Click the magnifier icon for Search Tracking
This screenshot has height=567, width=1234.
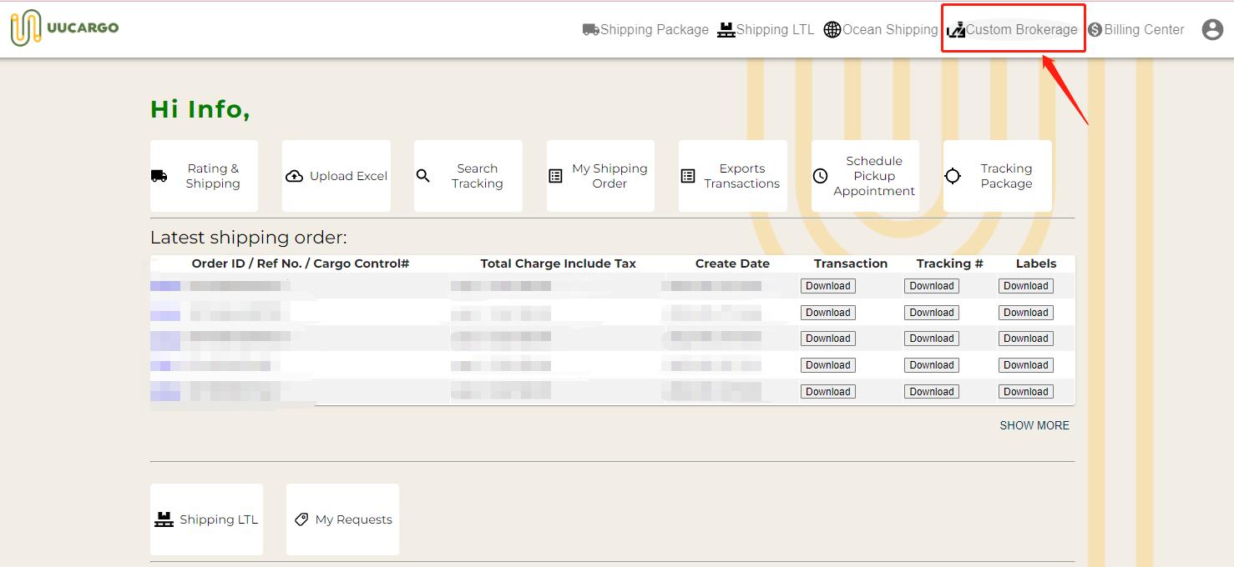click(423, 176)
